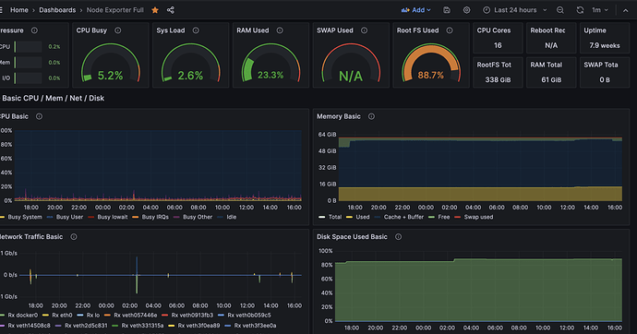Open the share dashboard icon
Screen dimensions: 637x334
(171, 10)
